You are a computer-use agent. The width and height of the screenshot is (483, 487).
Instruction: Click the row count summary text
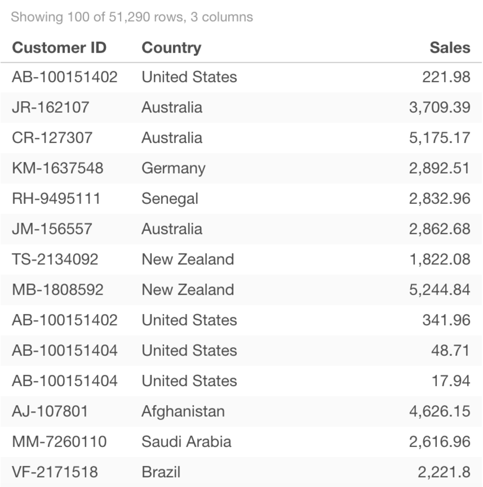tap(132, 17)
